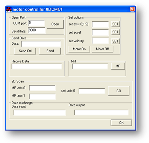The width and height of the screenshot is (149, 143).
Task: Click SET next to set velosity
Action: (115, 41)
